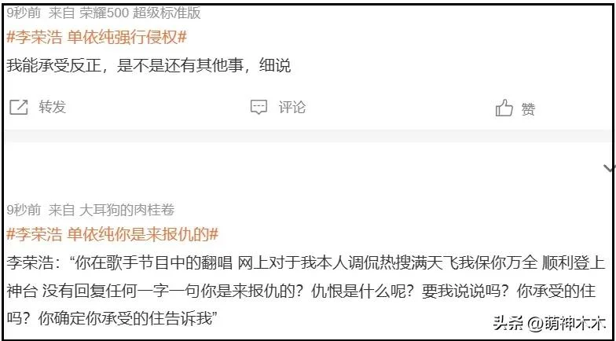Open the 转发 repost label
This screenshot has width=616, height=341.
[52, 107]
